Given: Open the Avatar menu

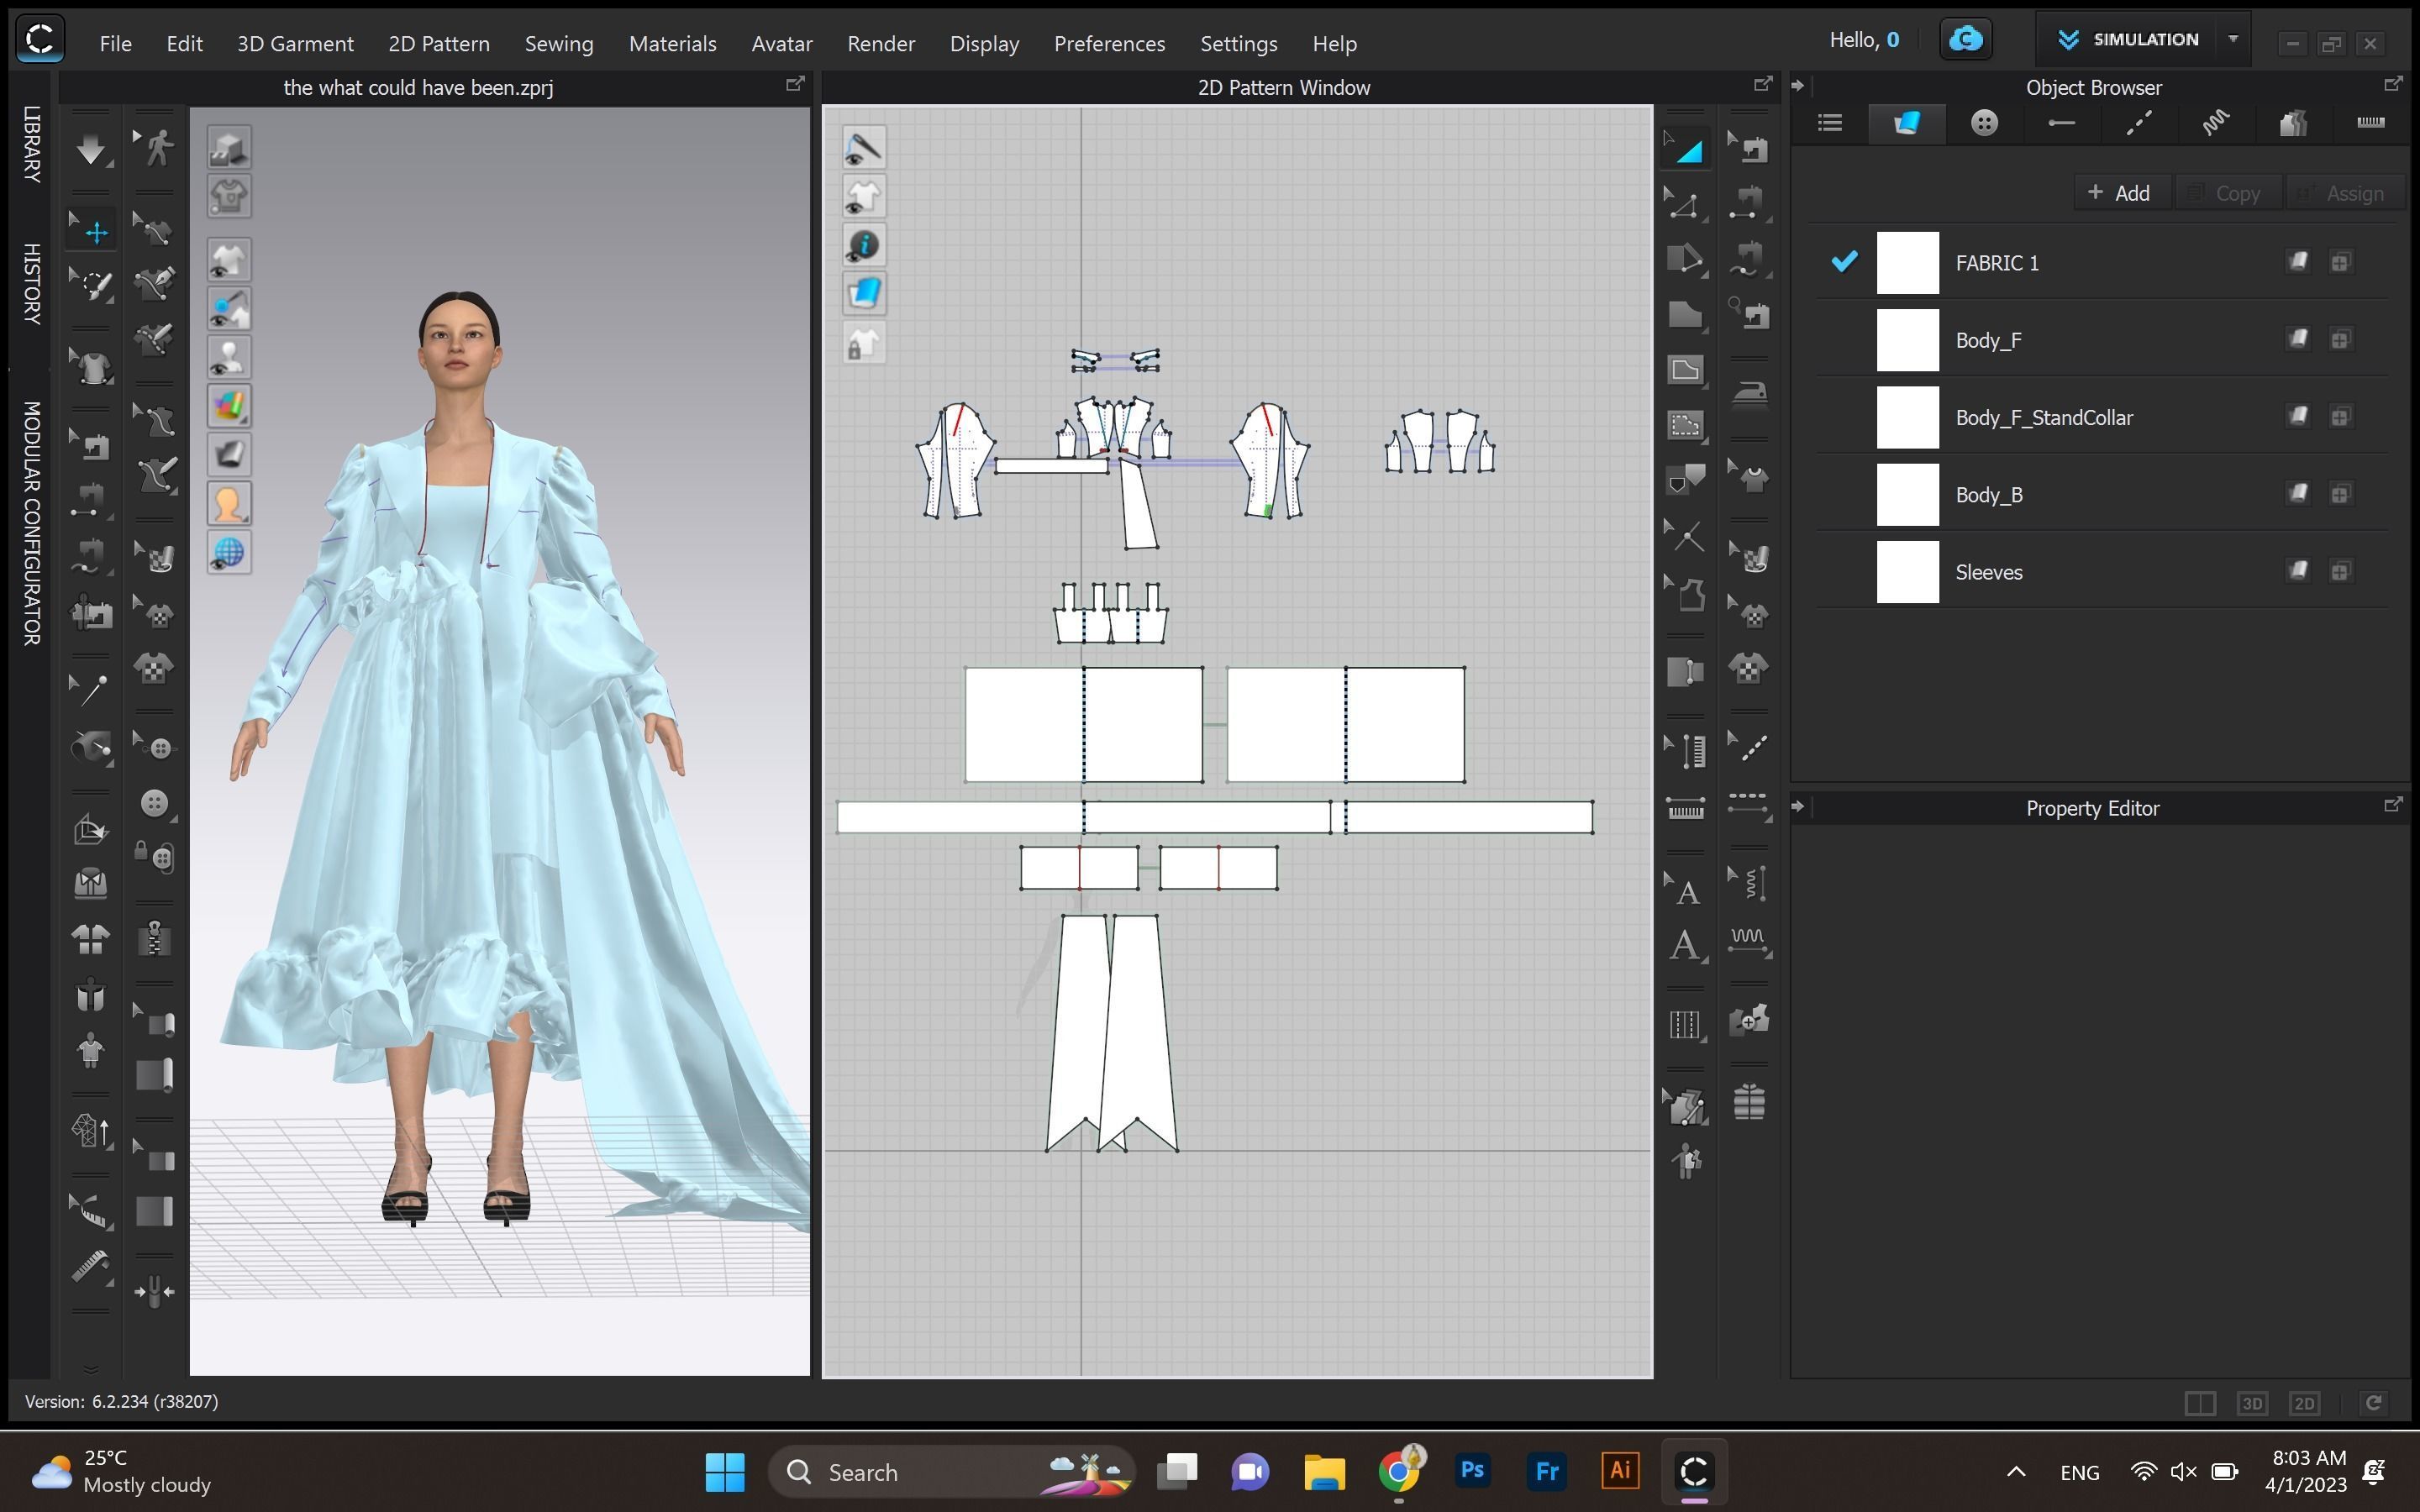Looking at the screenshot, I should 782,43.
